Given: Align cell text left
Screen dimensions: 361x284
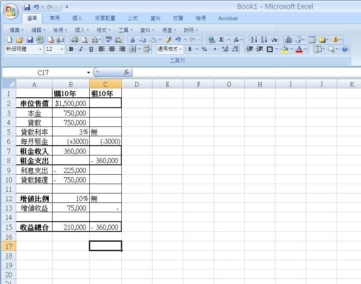Looking at the screenshot, I should point(102,49).
